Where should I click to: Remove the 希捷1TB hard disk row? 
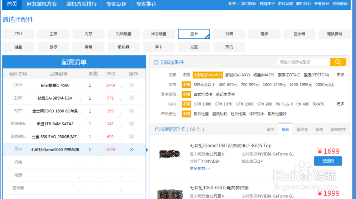click(x=131, y=124)
